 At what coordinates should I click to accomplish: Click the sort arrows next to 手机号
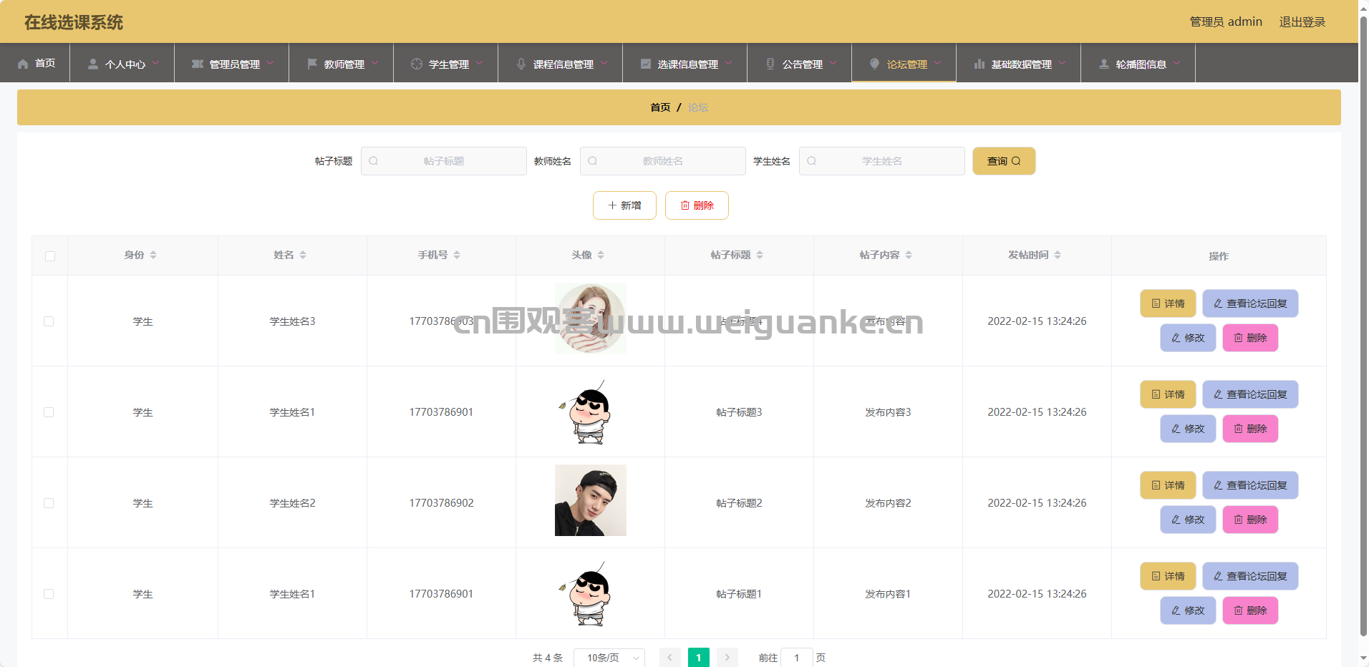457,255
